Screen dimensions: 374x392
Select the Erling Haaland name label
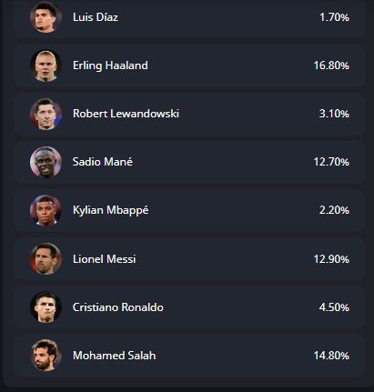click(110, 65)
